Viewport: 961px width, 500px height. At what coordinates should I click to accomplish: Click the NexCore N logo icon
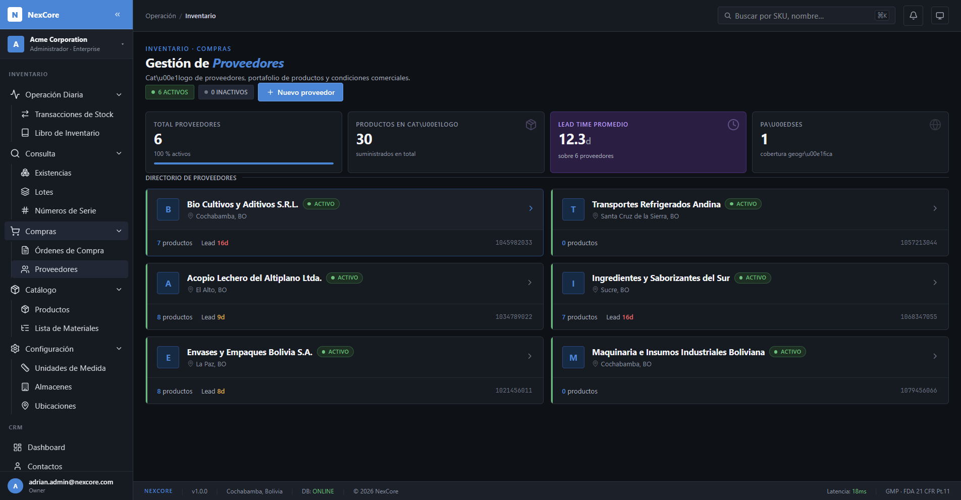tap(15, 15)
